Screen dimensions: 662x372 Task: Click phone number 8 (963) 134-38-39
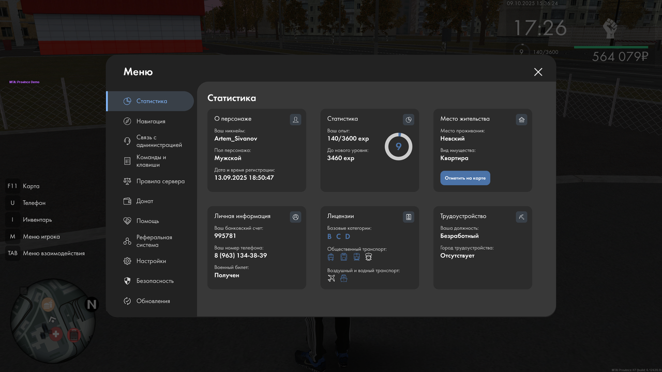pyautogui.click(x=241, y=256)
